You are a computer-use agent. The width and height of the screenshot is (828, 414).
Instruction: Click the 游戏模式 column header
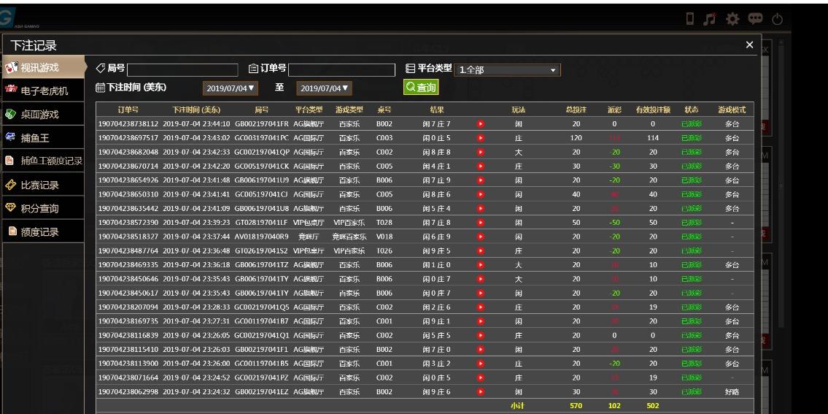coord(732,110)
